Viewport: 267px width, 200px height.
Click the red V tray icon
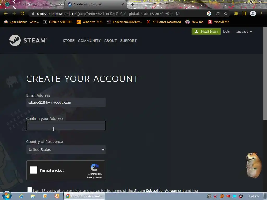[215, 196]
